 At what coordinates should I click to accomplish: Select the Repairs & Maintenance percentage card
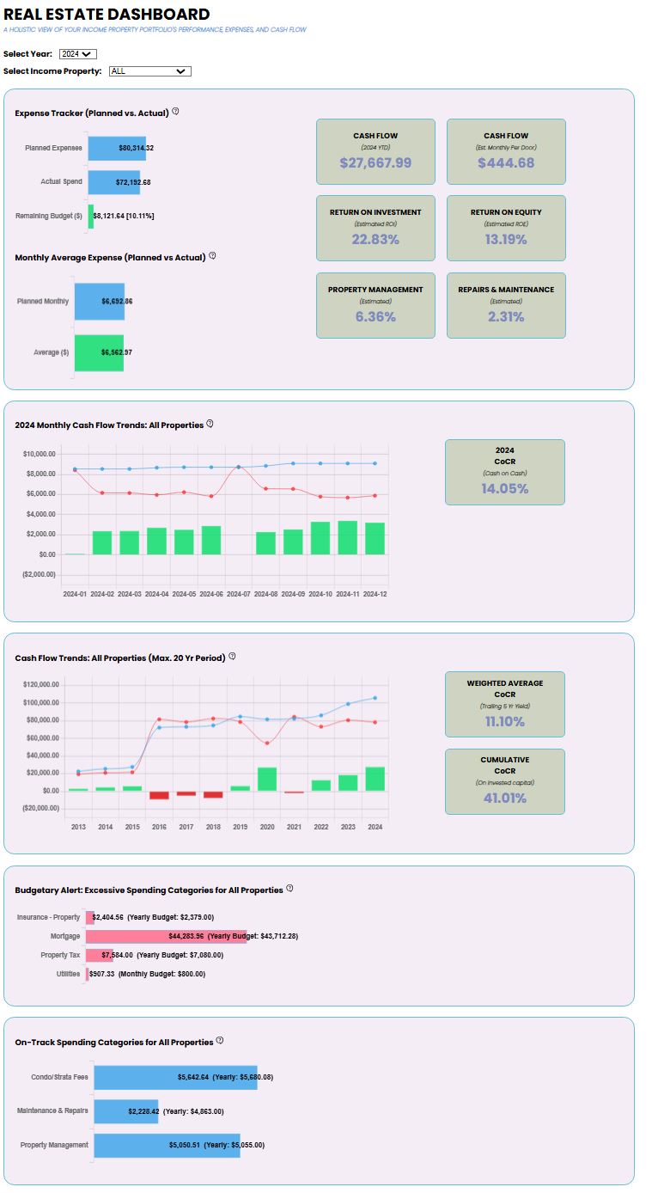(506, 306)
